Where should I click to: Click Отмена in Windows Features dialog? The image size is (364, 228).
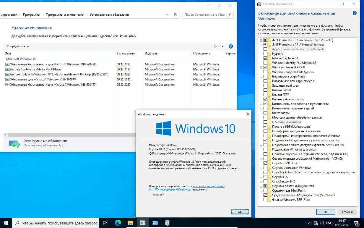tap(347, 212)
